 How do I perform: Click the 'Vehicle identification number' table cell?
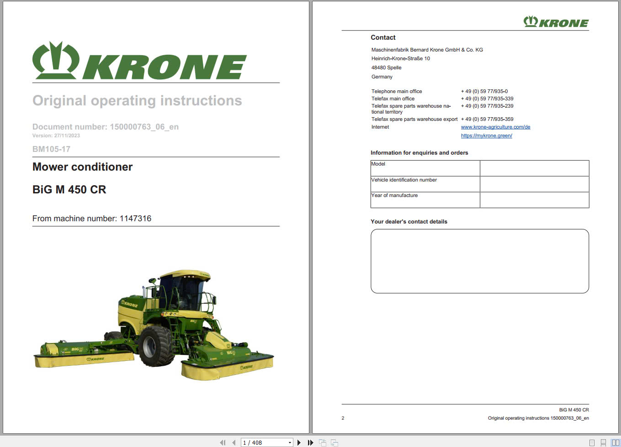pos(425,184)
